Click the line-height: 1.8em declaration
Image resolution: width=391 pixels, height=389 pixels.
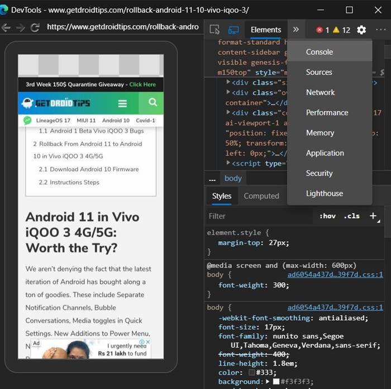[x=258, y=363]
